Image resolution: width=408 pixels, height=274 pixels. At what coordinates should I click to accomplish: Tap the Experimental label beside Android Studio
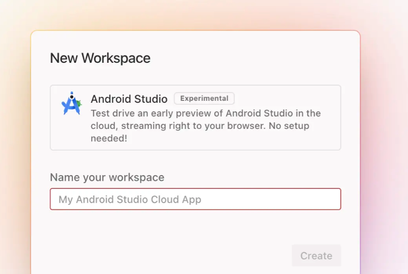coord(204,98)
